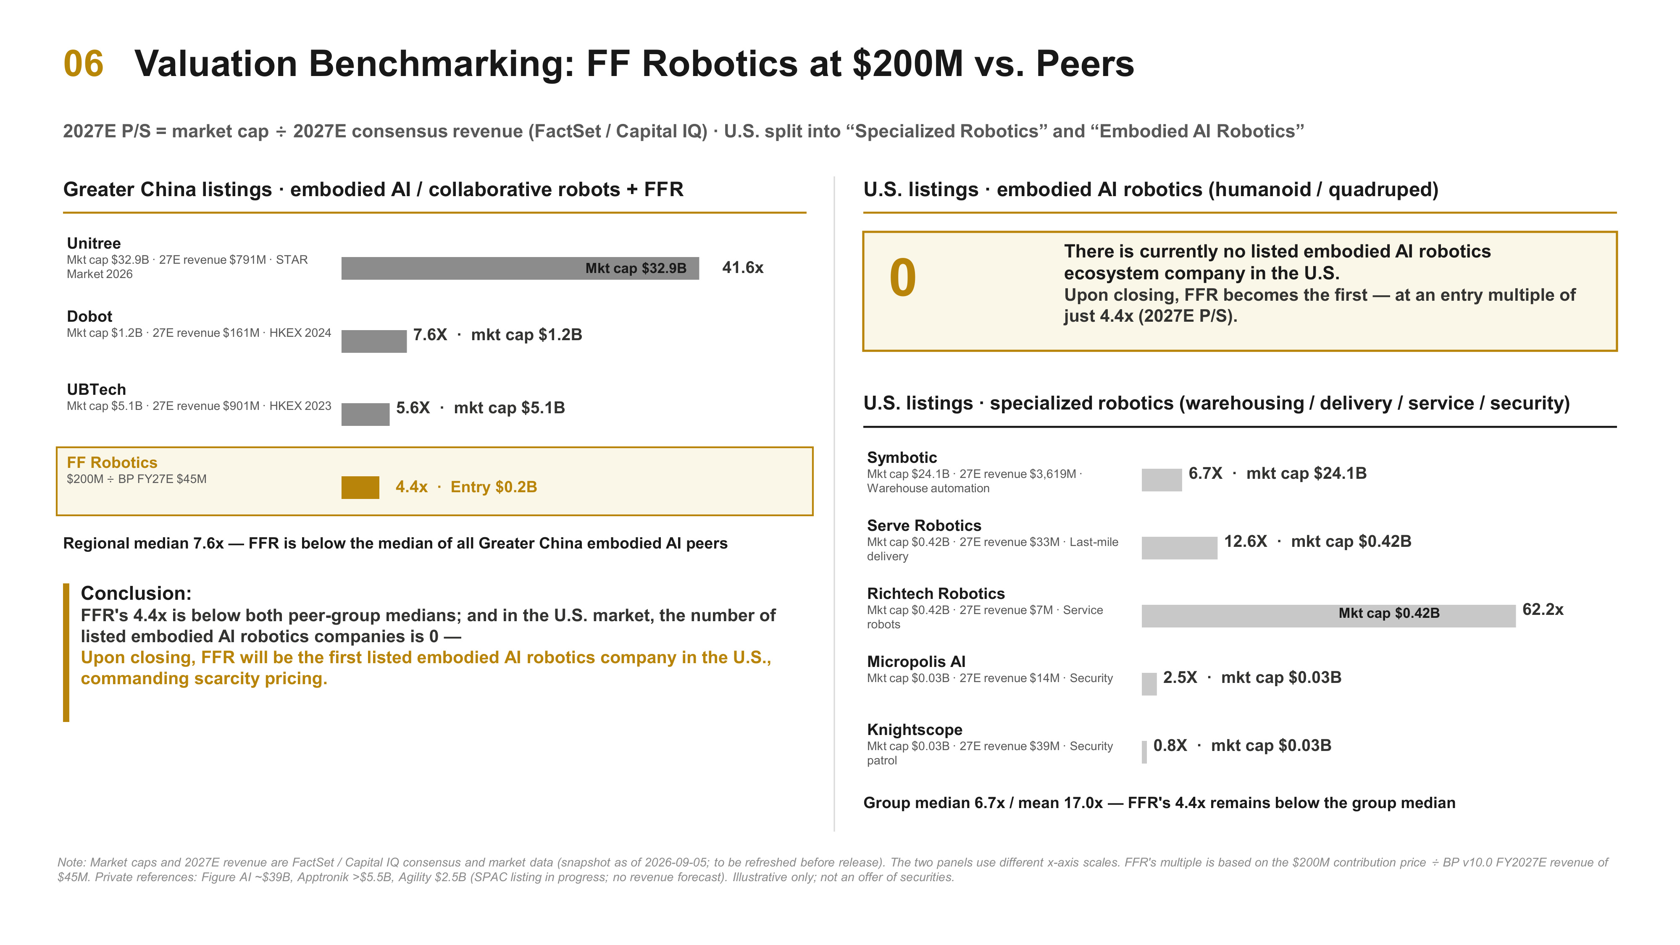Select the Greater China listings heading
The width and height of the screenshot is (1680, 945).
(x=373, y=189)
